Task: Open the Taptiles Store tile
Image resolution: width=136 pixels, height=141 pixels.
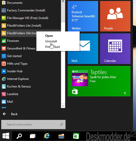Action: pyautogui.click(x=99, y=81)
